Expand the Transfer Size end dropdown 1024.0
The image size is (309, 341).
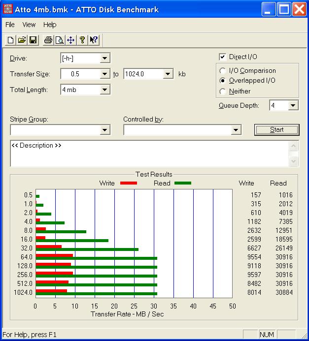click(x=168, y=74)
